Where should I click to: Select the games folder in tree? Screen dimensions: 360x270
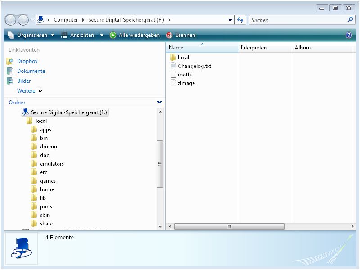[x=48, y=181]
